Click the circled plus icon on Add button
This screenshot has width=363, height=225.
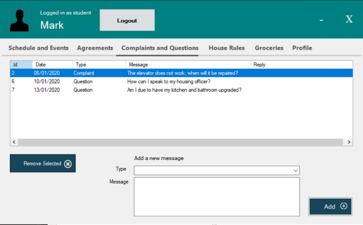click(x=344, y=206)
